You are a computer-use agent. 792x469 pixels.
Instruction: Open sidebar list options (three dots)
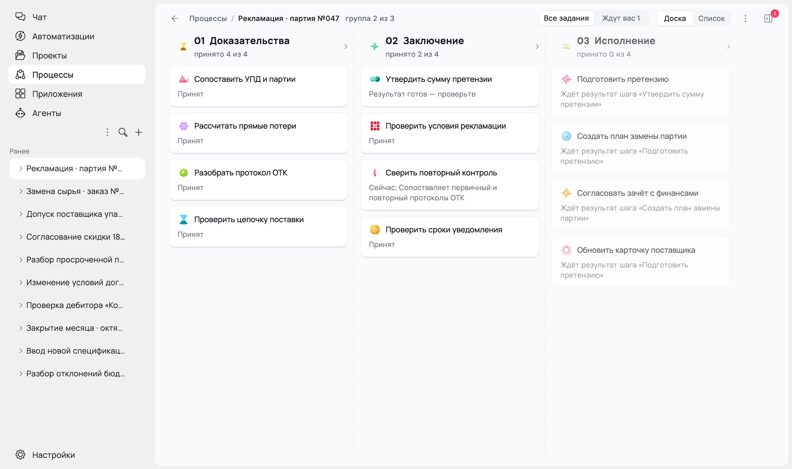tap(107, 132)
